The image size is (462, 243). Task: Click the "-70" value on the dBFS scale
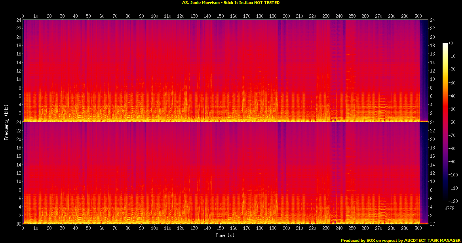click(452, 135)
